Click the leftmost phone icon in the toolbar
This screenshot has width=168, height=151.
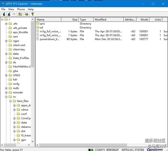pos(4,14)
